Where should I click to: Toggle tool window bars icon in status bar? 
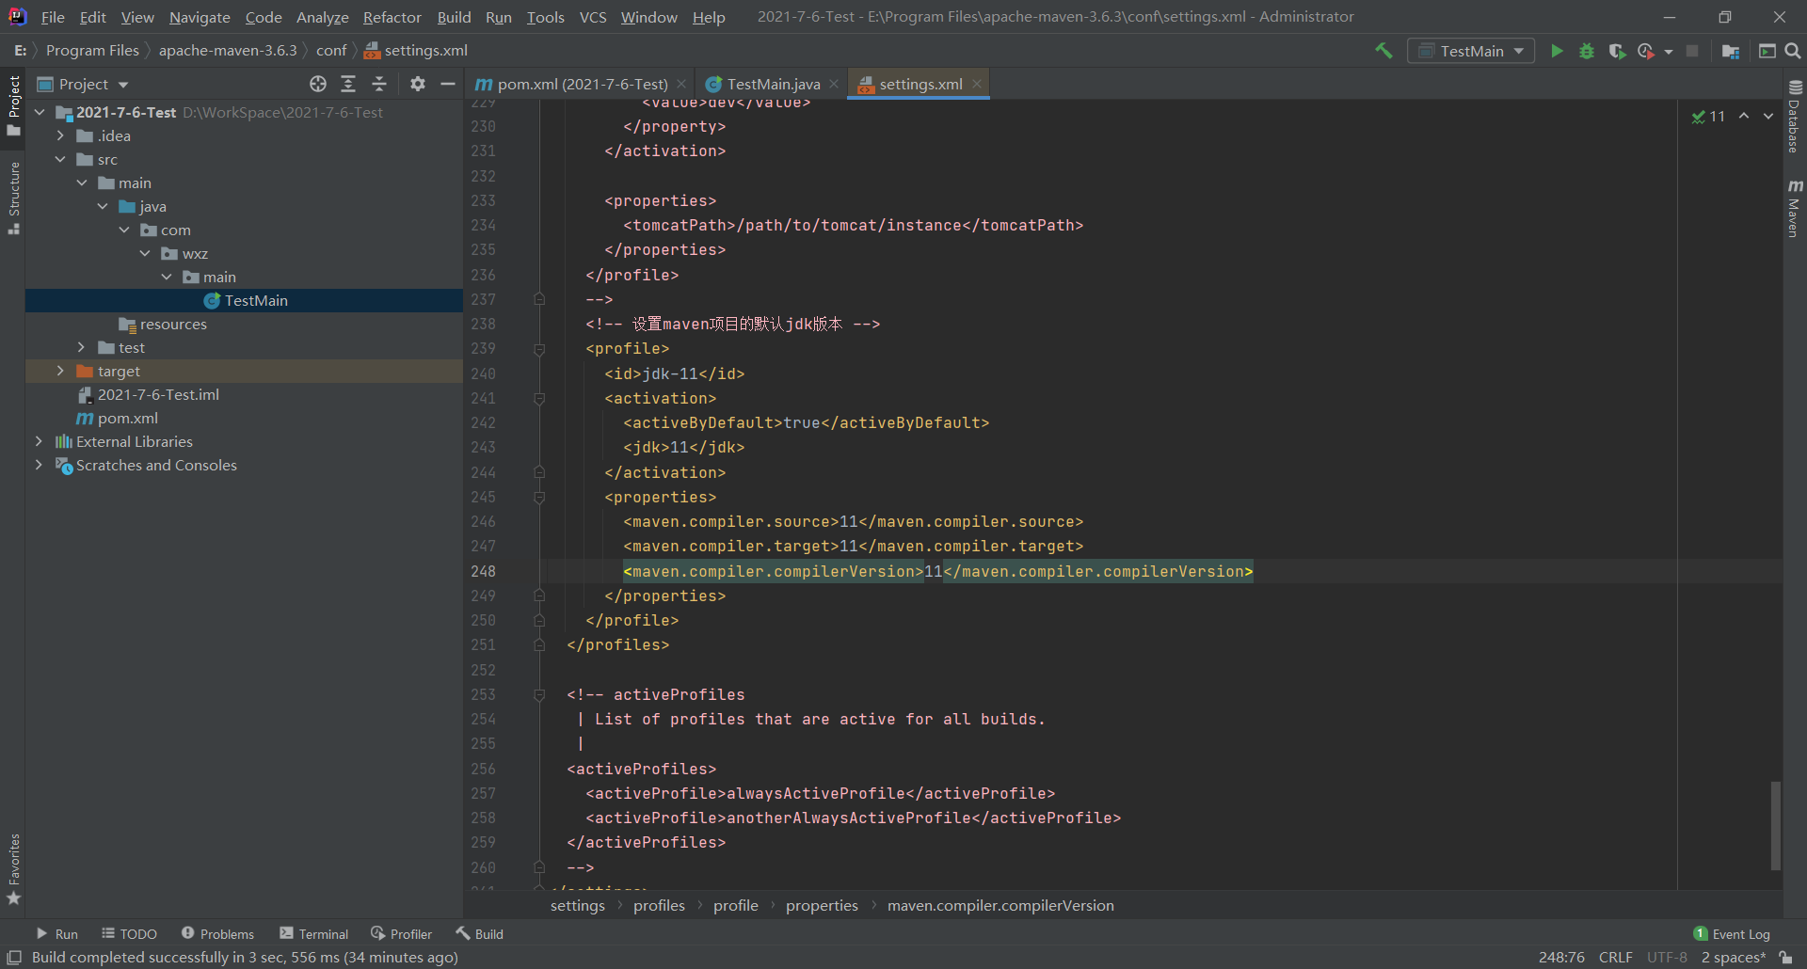tap(14, 957)
